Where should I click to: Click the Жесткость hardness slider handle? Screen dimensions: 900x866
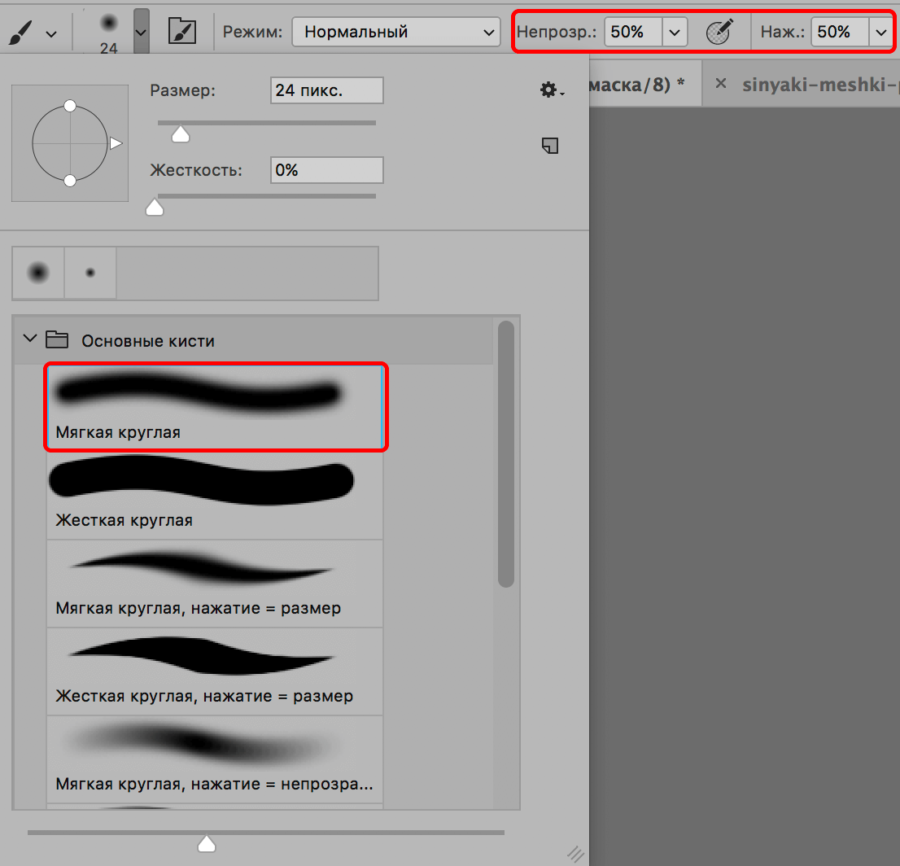[x=154, y=208]
